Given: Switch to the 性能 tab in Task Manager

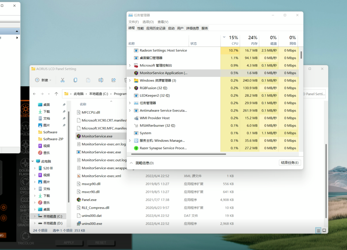Looking at the screenshot, I should coord(140,28).
